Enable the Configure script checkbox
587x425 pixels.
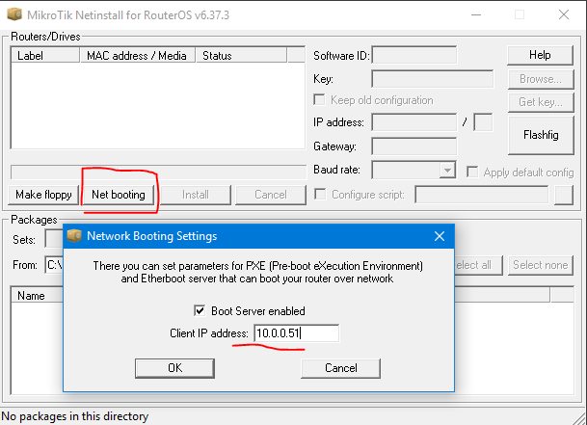pyautogui.click(x=320, y=195)
